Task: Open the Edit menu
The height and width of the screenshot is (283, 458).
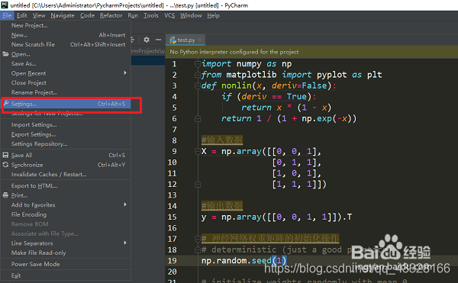Action: click(x=22, y=15)
